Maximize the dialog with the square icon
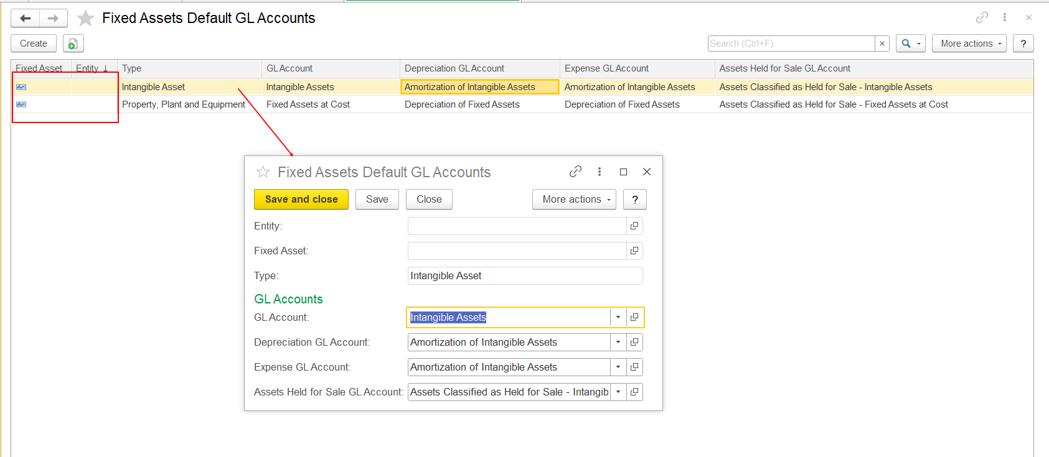 tap(623, 172)
